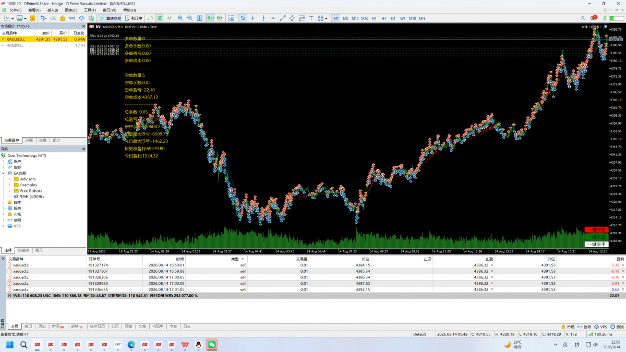Collapse the EA交易 tree node
Screen dimensions: 626x352
pos(4,173)
